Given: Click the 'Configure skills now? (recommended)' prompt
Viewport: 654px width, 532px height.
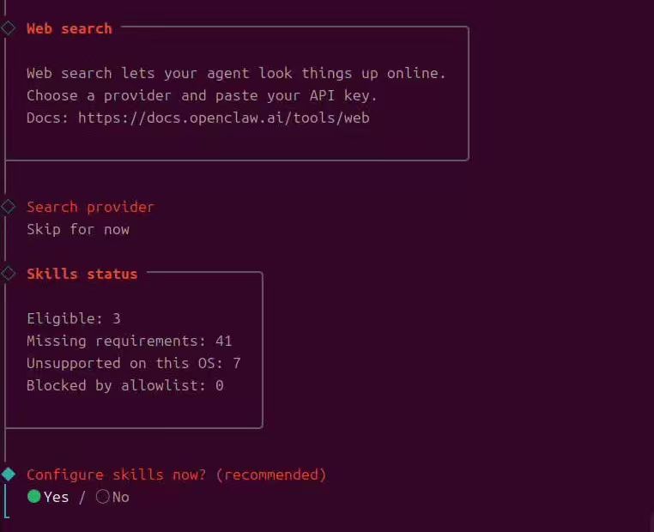Looking at the screenshot, I should point(177,475).
